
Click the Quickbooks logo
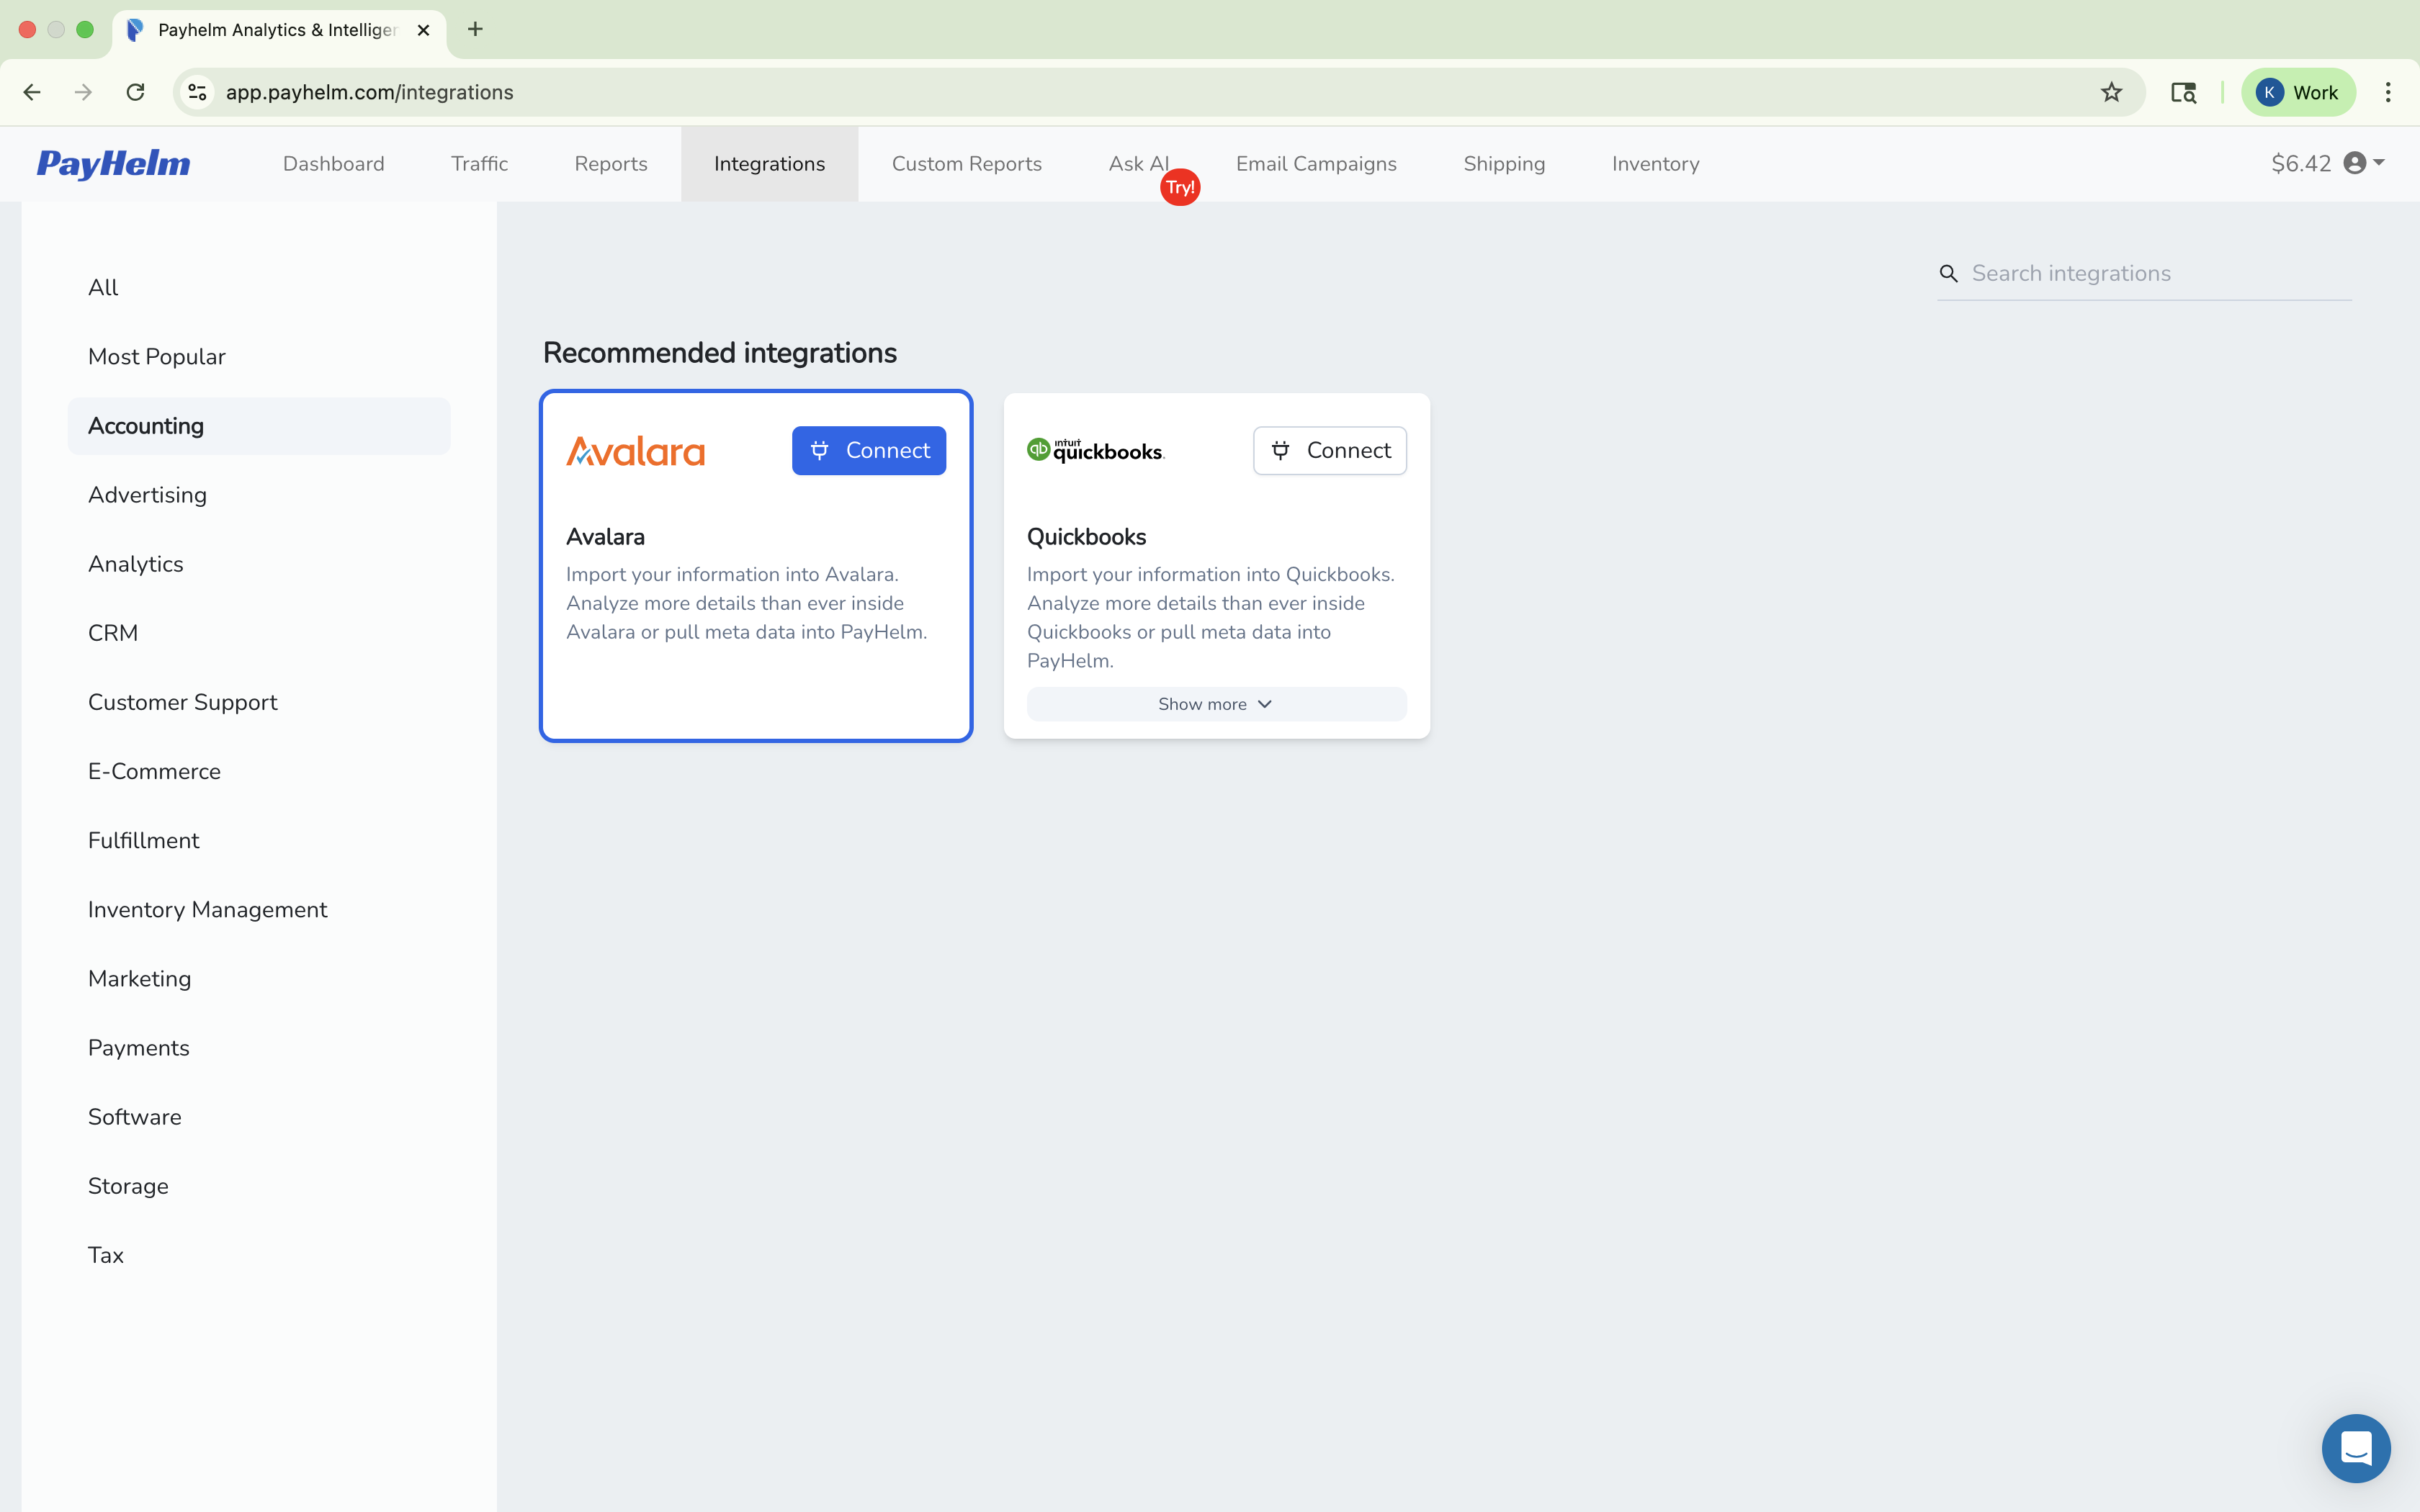pyautogui.click(x=1094, y=450)
